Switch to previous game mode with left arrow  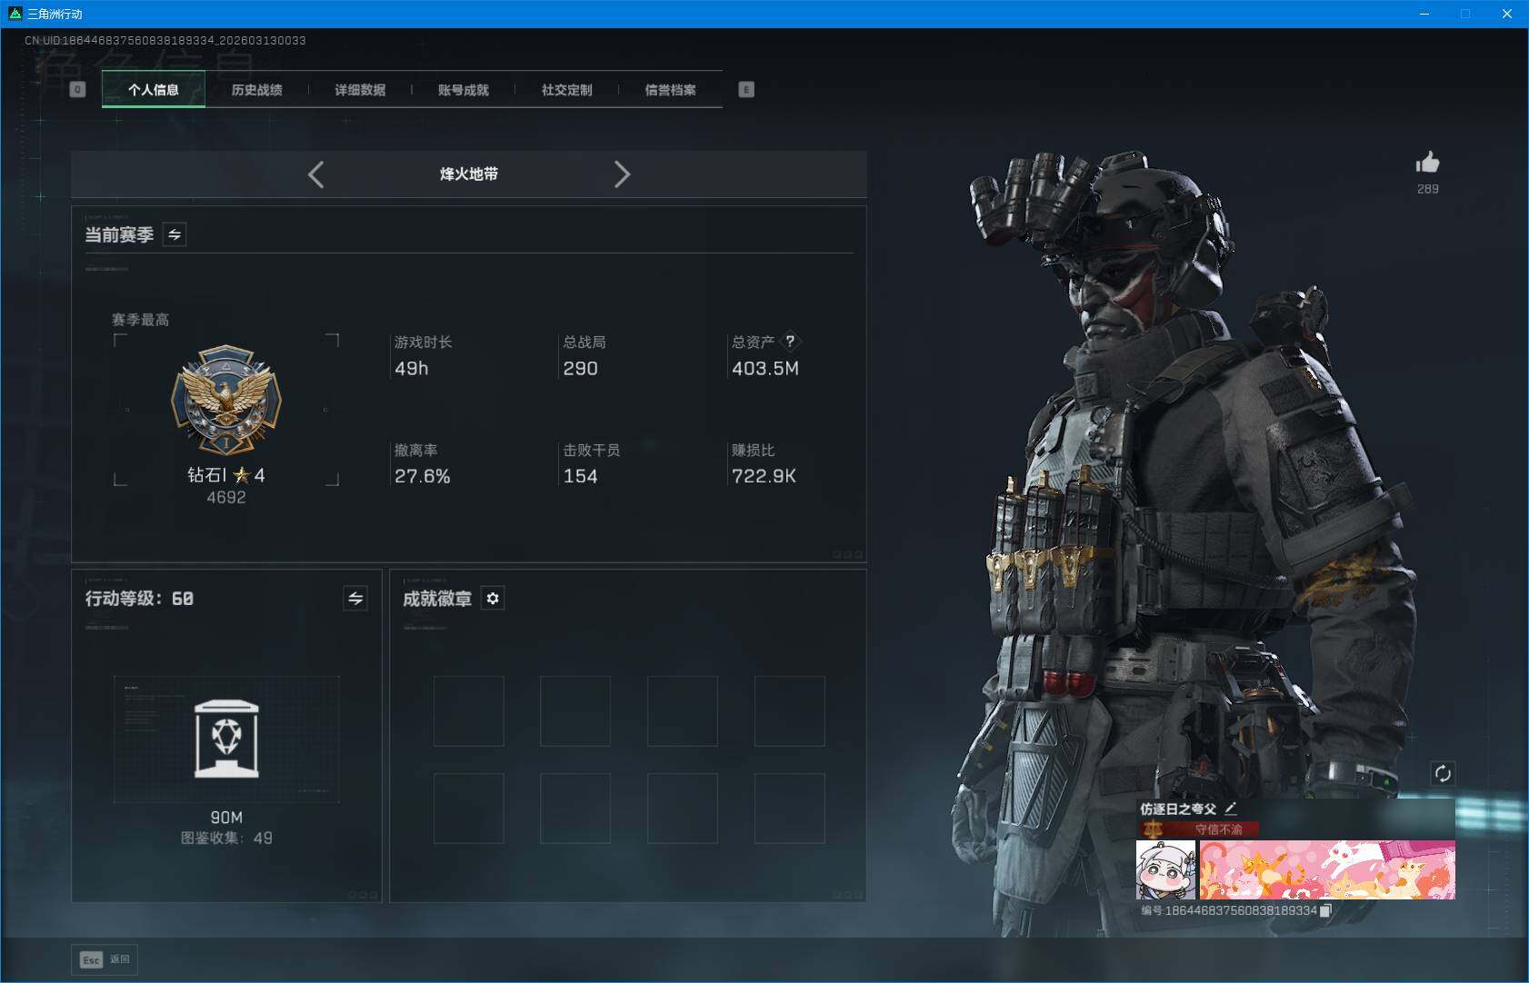tap(316, 174)
